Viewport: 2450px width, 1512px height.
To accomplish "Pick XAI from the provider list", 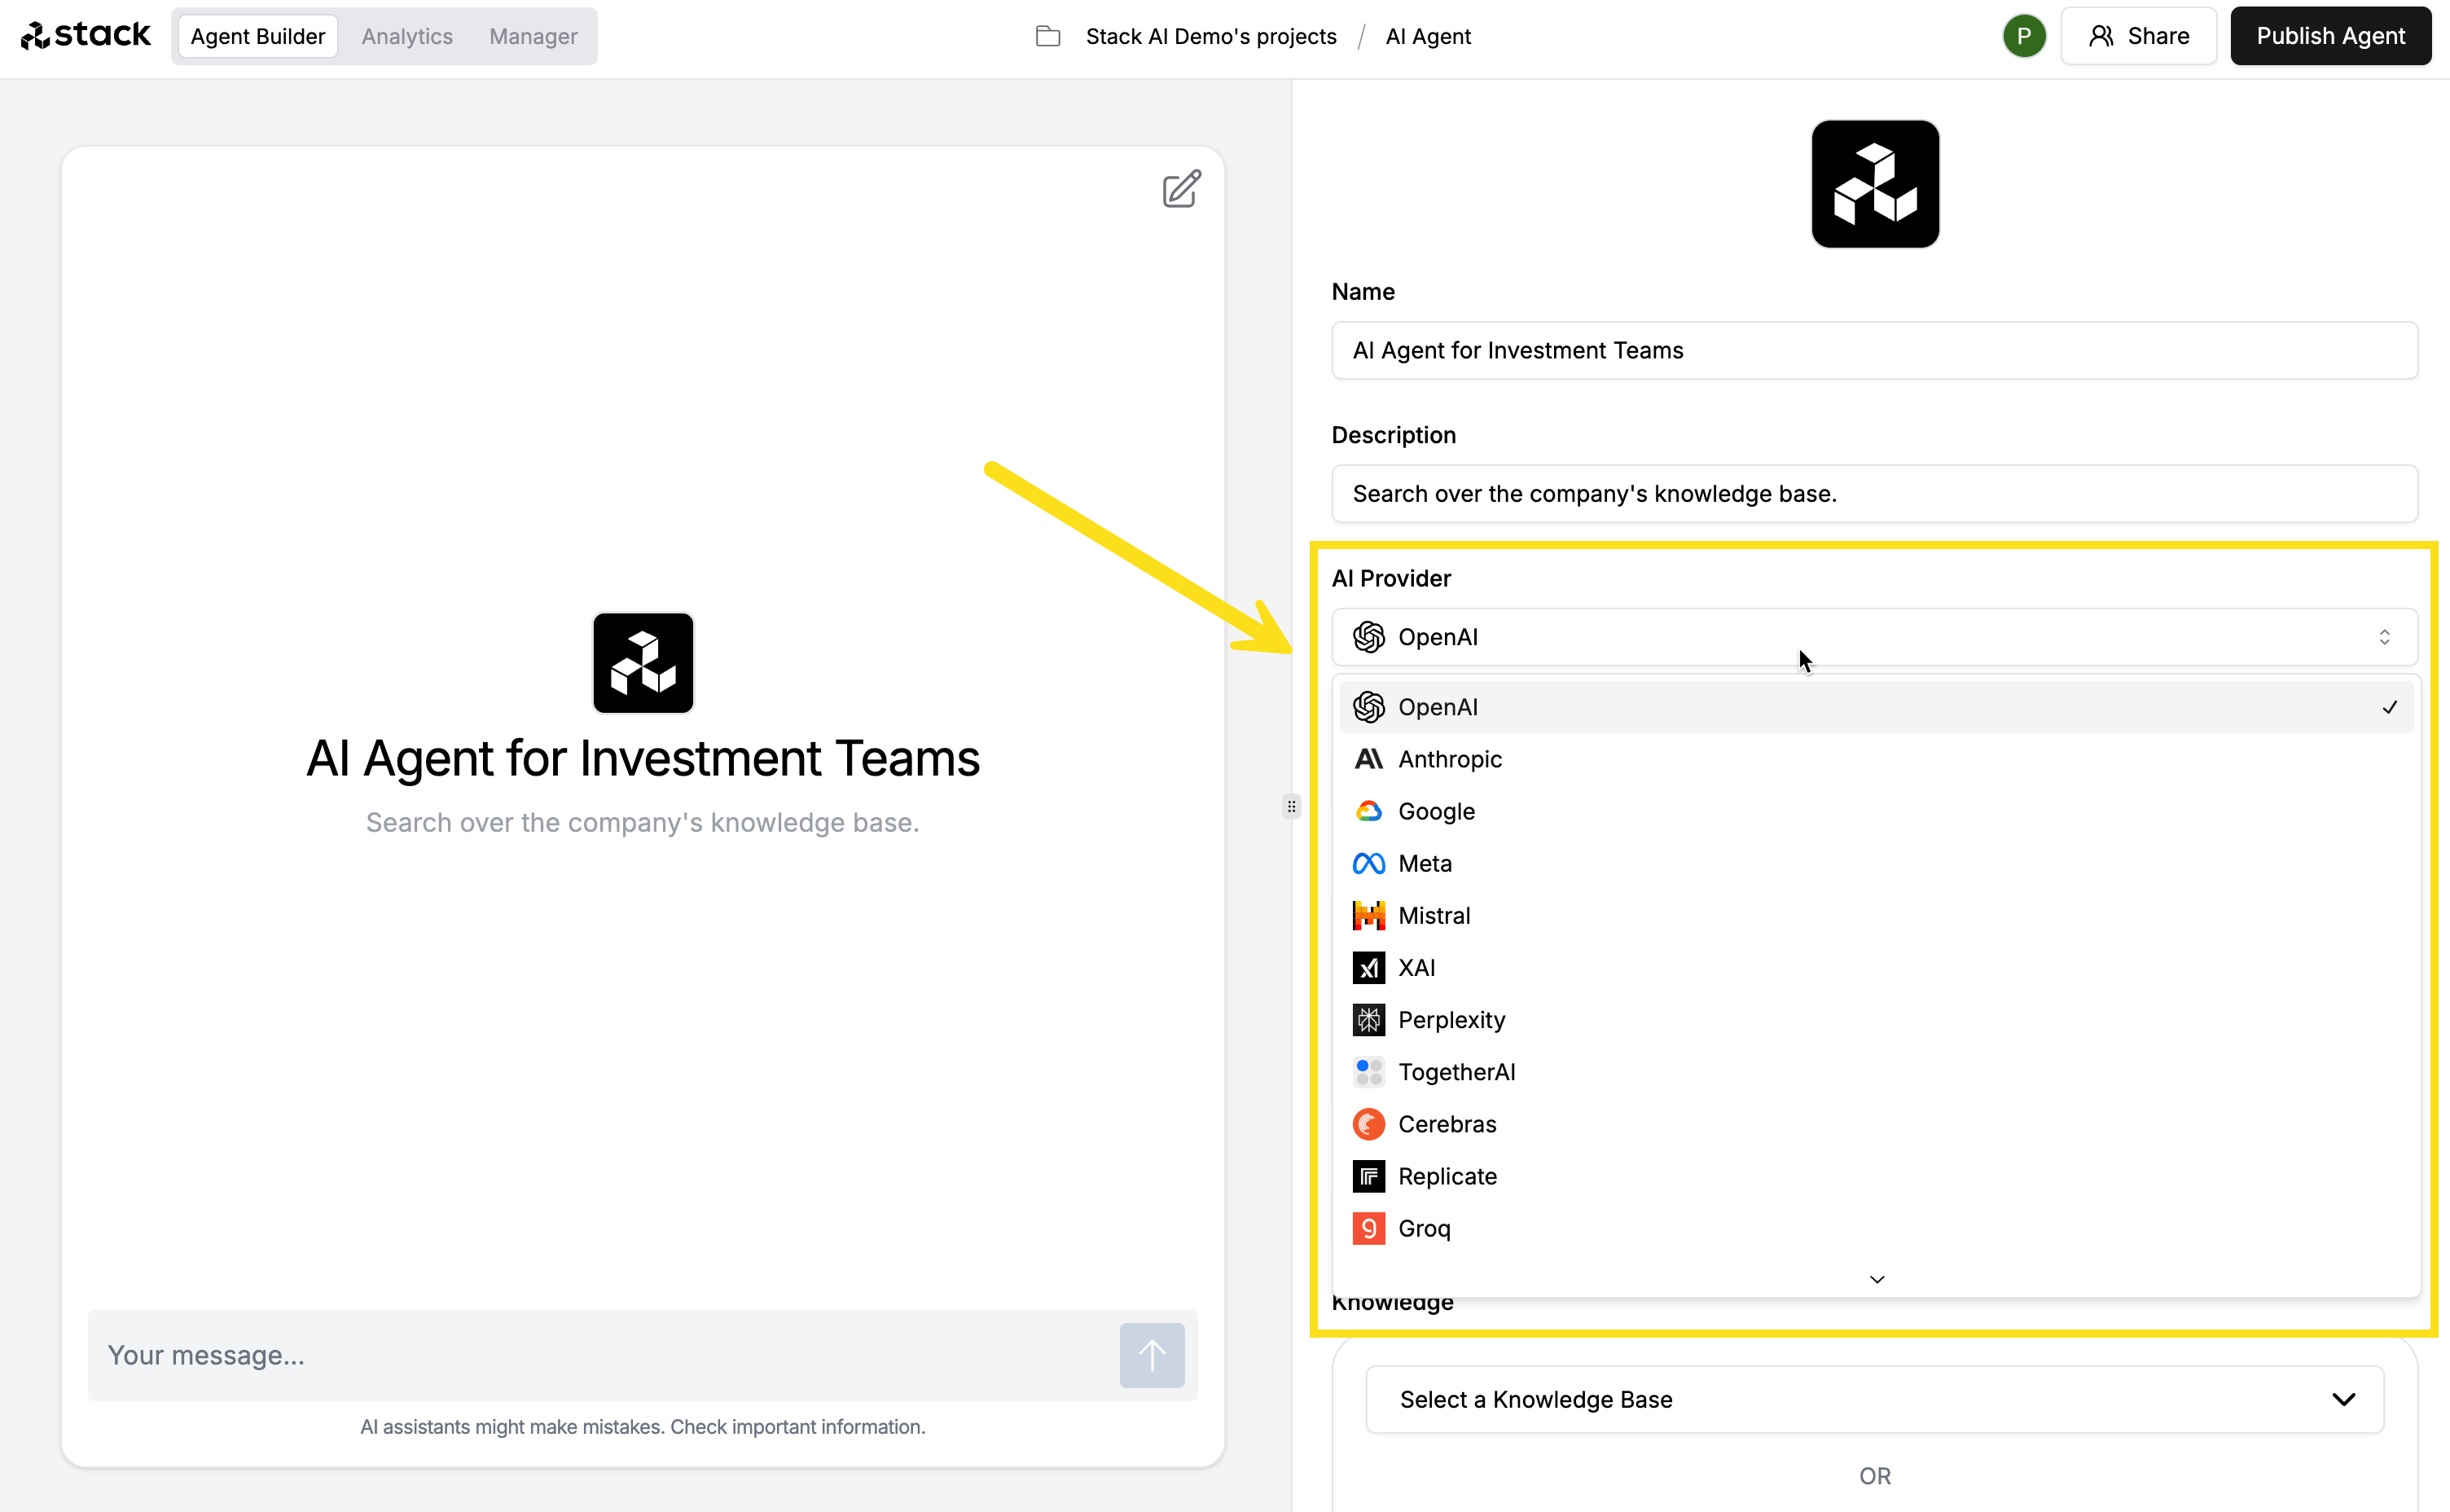I will click(x=1875, y=967).
